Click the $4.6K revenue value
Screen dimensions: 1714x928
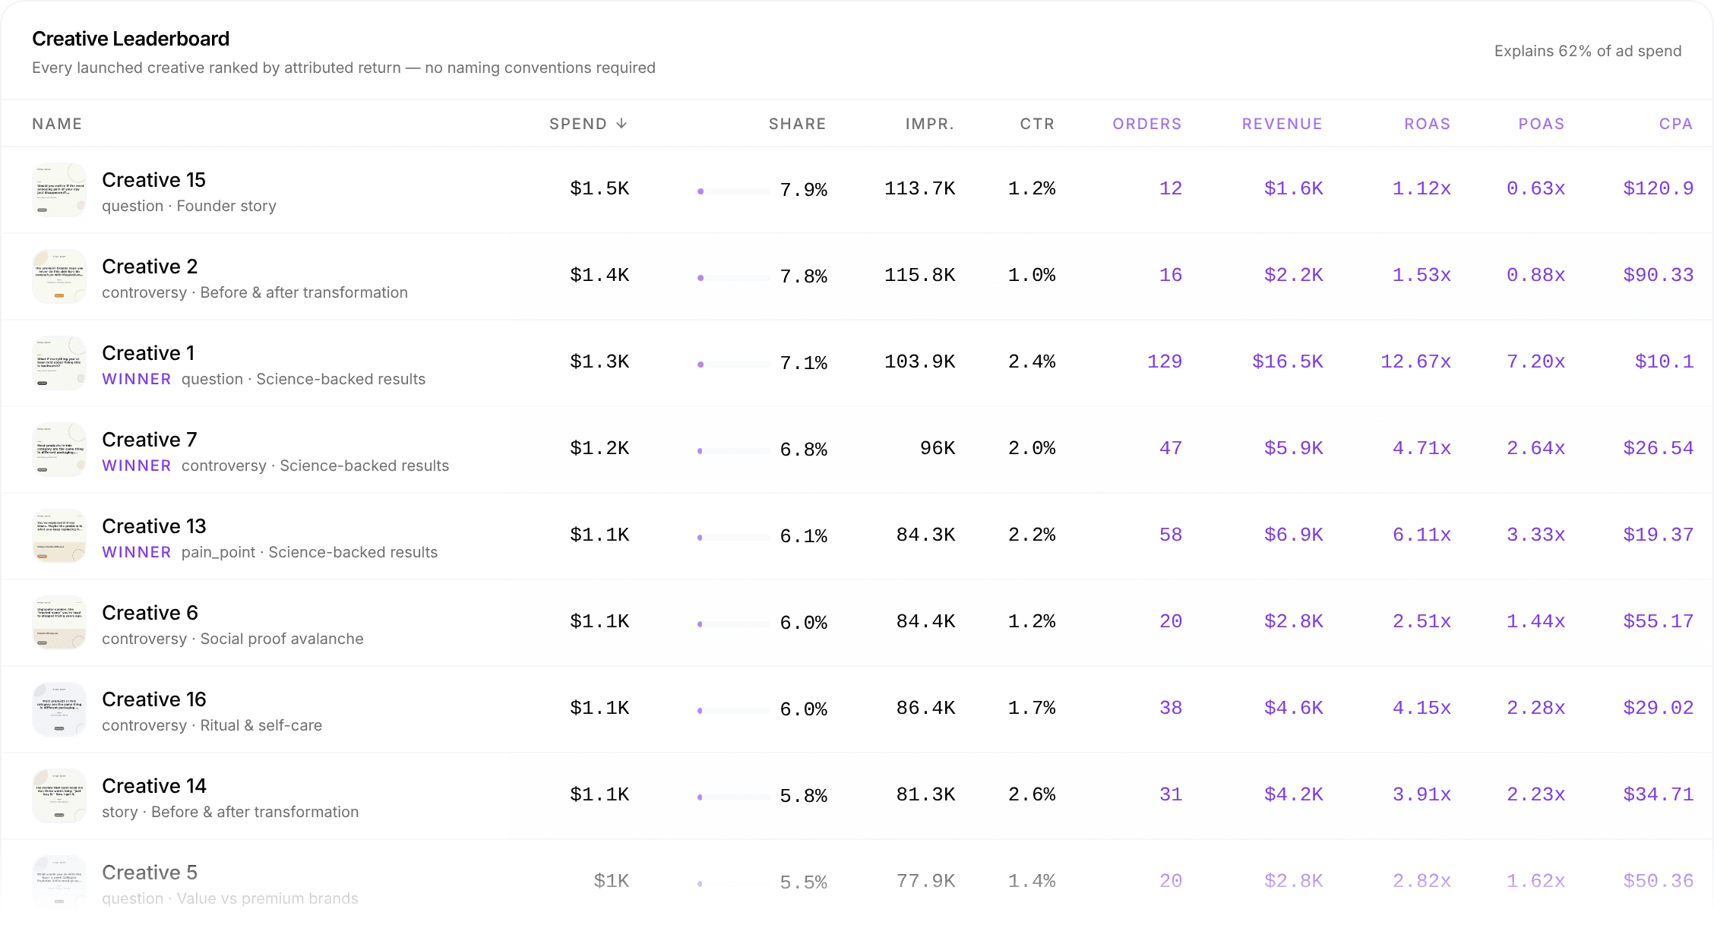coord(1294,708)
